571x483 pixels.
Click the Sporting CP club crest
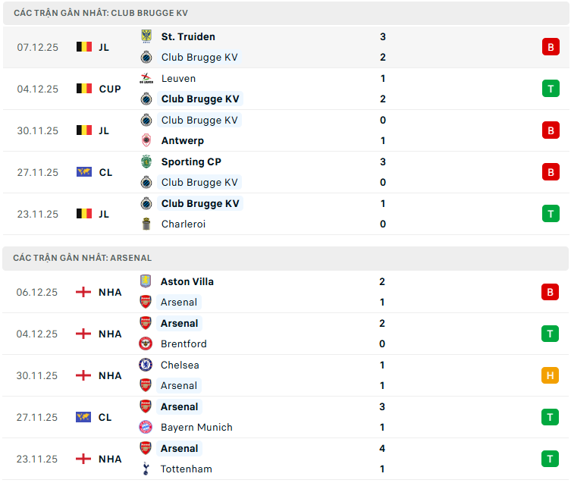(x=146, y=162)
